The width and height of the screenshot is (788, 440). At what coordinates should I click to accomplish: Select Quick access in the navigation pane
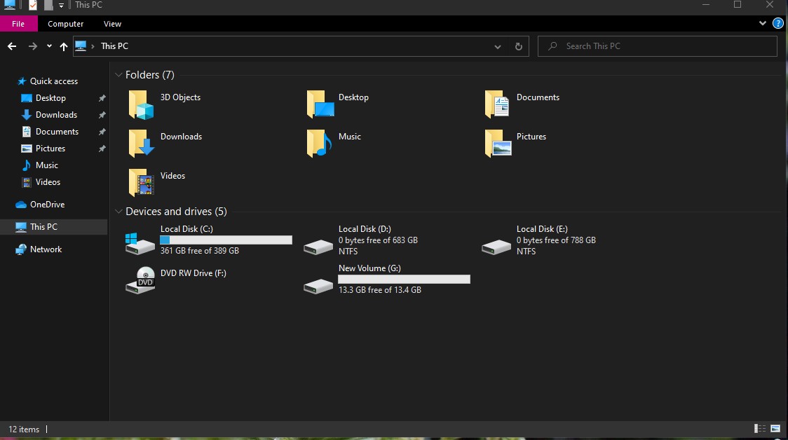tap(54, 81)
